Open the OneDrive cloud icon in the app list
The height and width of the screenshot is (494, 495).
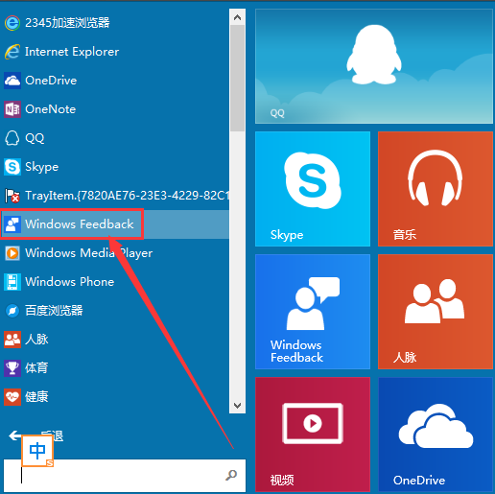click(x=12, y=81)
